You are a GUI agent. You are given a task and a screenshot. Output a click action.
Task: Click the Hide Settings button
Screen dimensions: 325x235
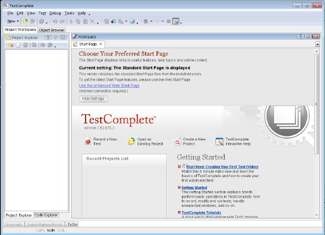[93, 99]
